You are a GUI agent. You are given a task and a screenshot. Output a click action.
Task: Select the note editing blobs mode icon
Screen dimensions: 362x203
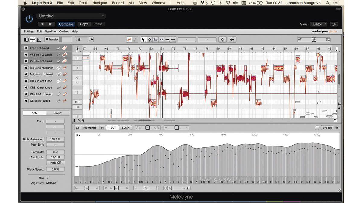coord(129,39)
